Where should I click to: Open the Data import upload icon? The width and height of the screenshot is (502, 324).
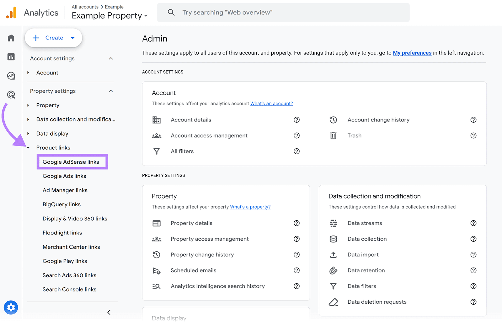coord(333,255)
